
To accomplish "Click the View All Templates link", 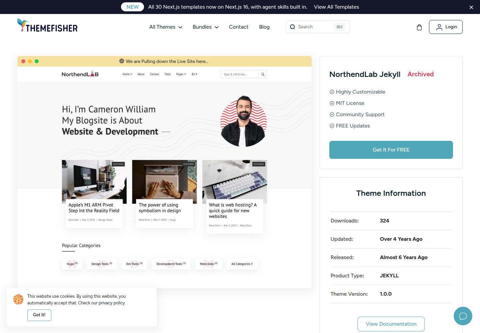I will coord(336,7).
